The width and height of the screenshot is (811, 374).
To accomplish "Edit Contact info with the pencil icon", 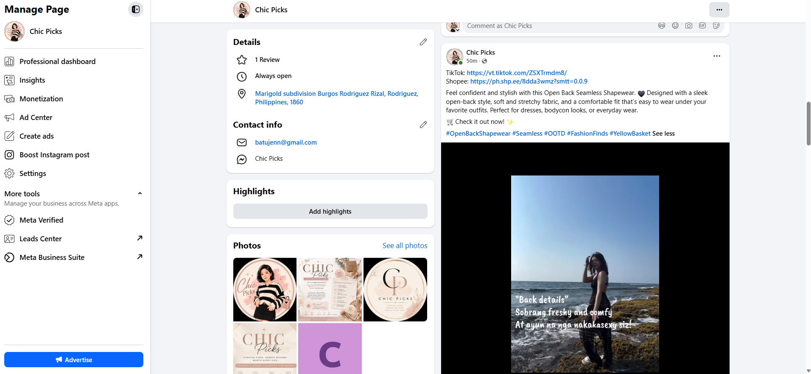I will click(423, 125).
